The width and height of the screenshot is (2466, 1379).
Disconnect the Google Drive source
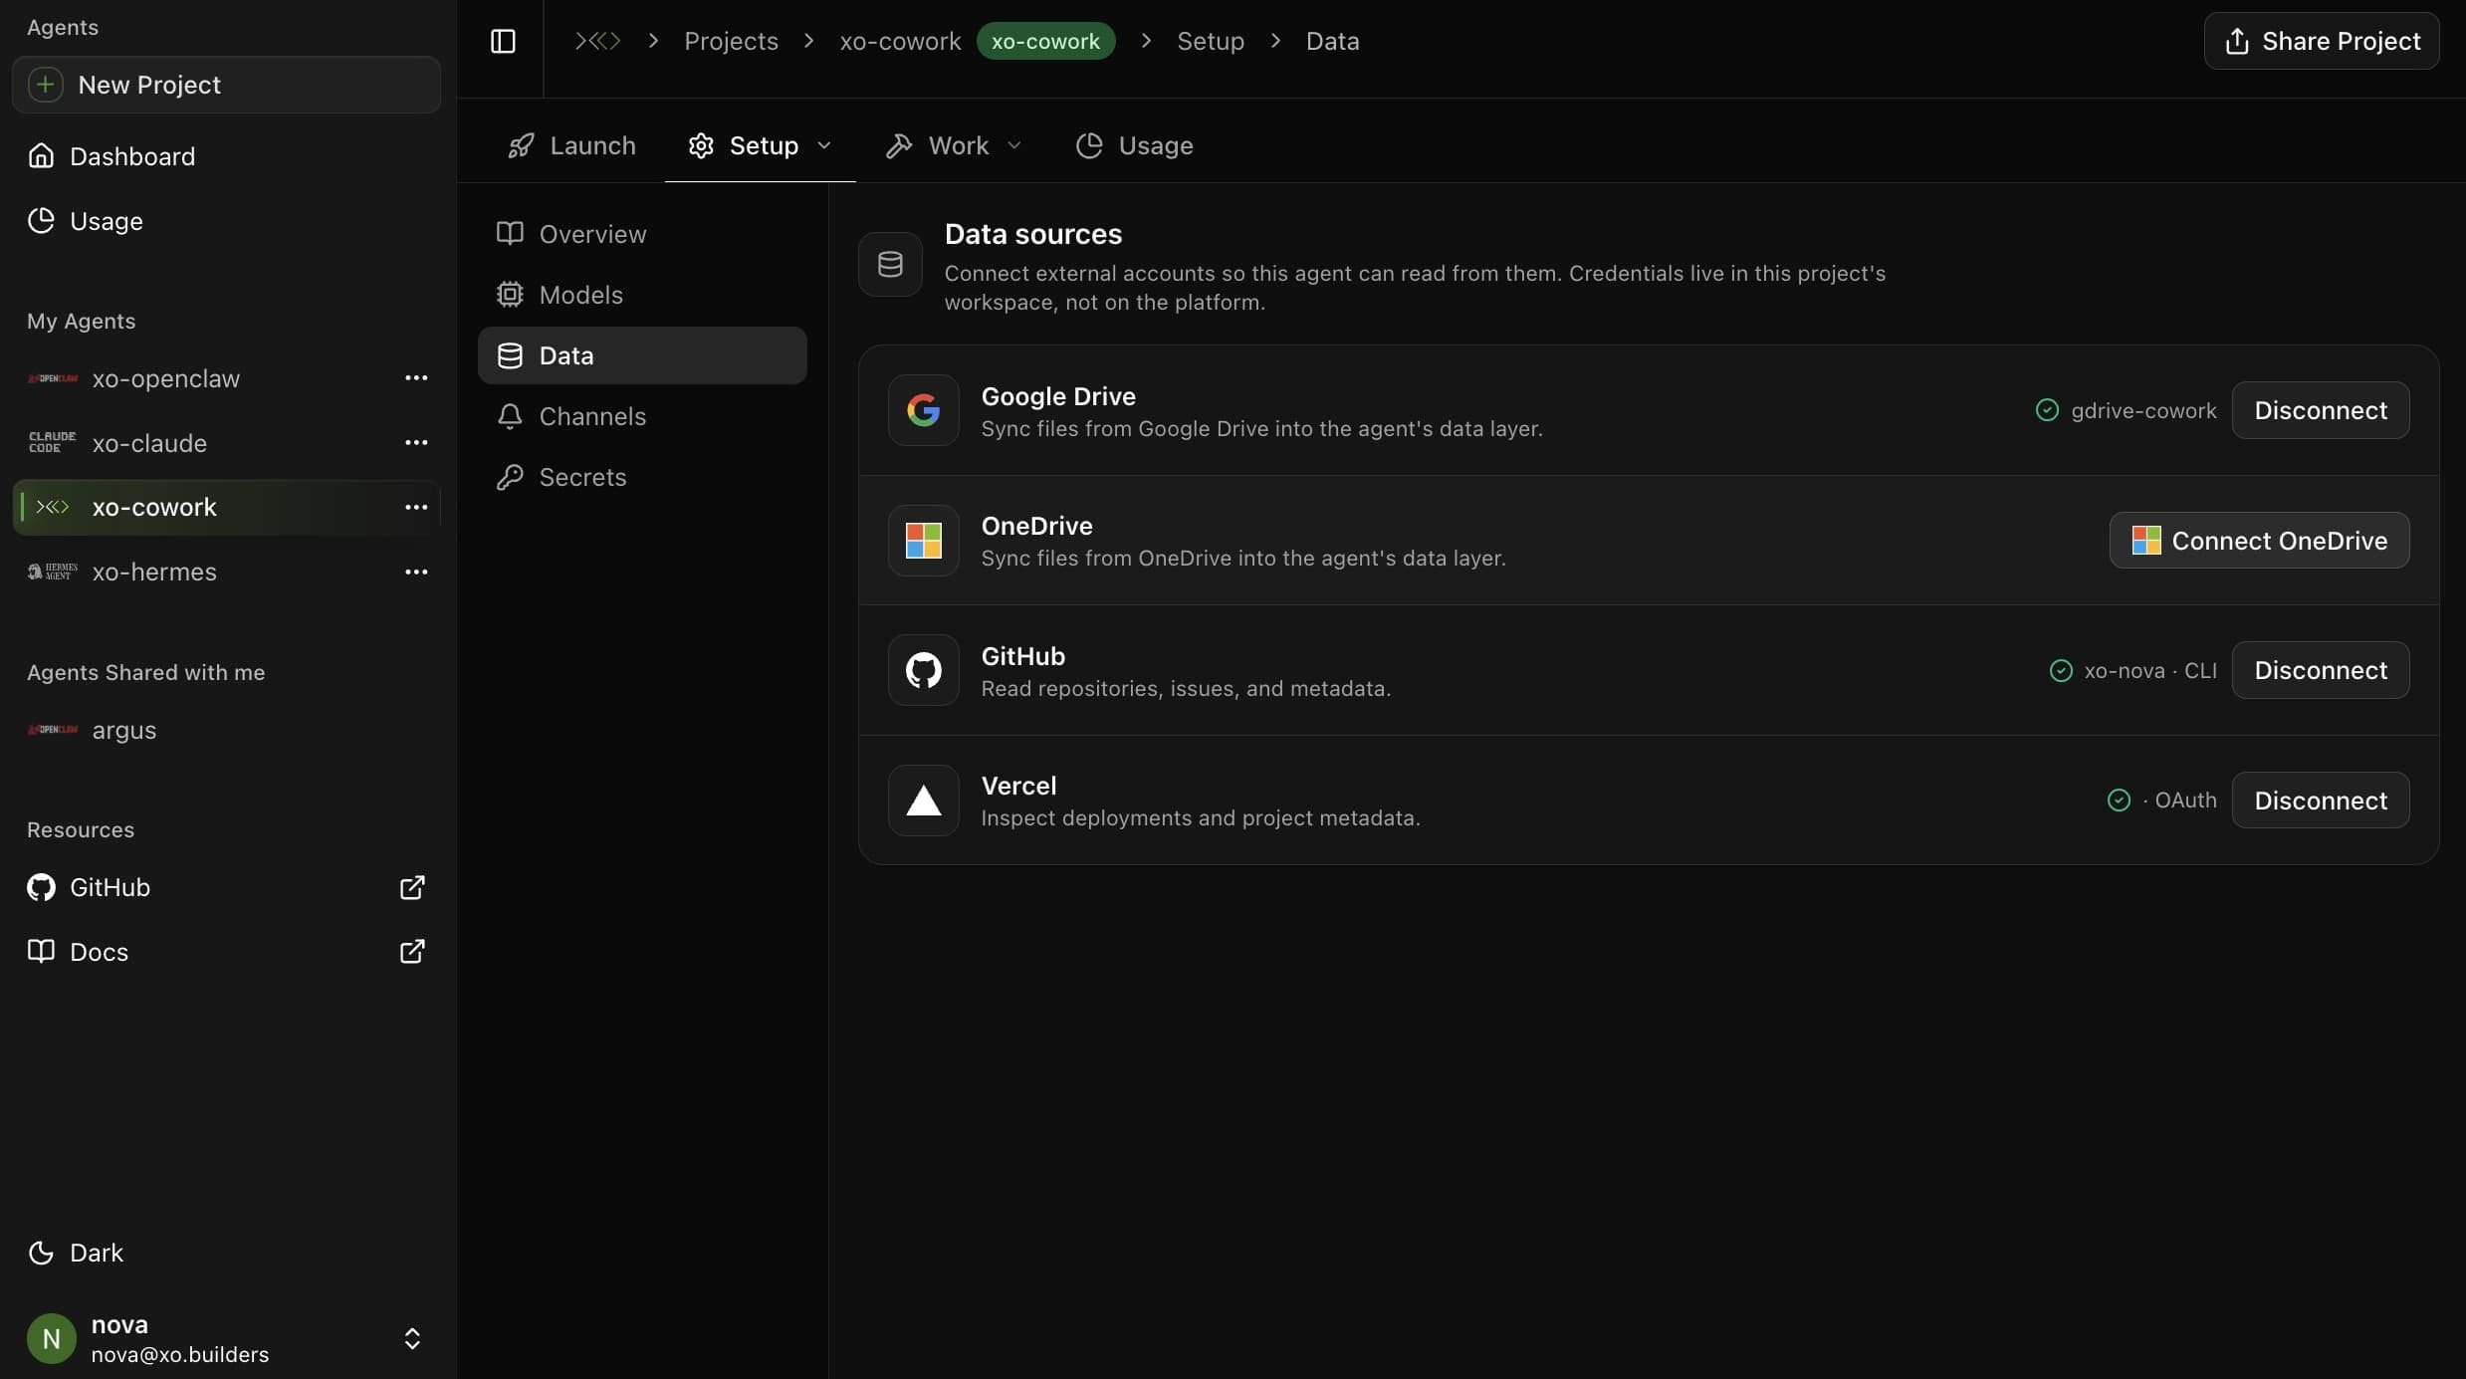click(x=2320, y=410)
